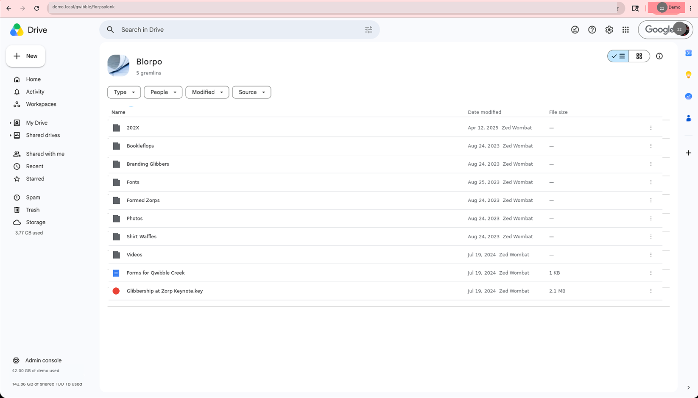
Task: Open the People filter dropdown
Action: tap(163, 92)
